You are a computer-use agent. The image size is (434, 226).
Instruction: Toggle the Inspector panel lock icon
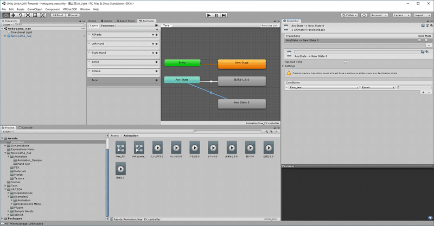(427, 21)
